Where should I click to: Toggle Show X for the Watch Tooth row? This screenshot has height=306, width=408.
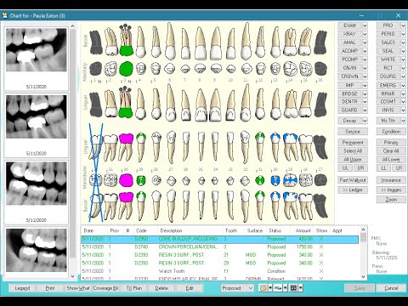point(321,271)
